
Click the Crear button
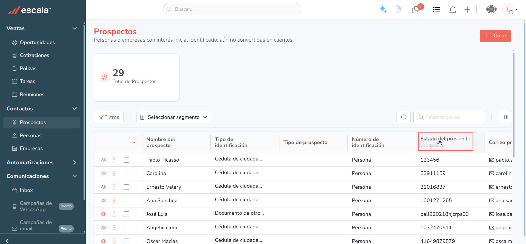click(x=495, y=36)
